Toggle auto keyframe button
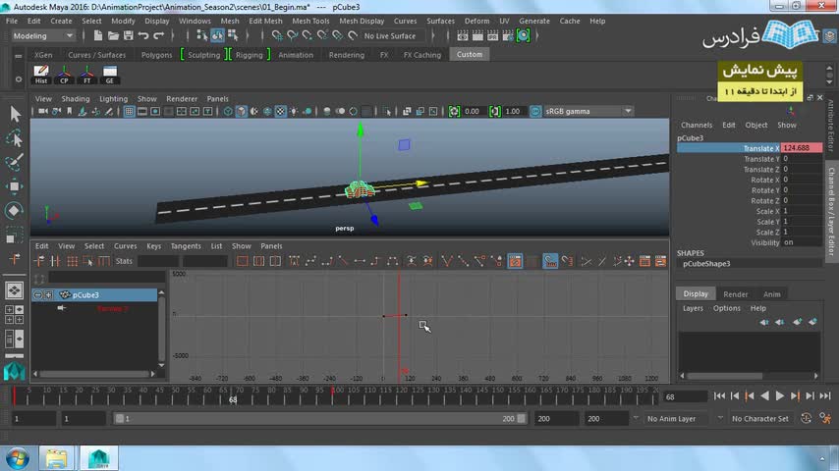This screenshot has height=471, width=839. coord(807,418)
